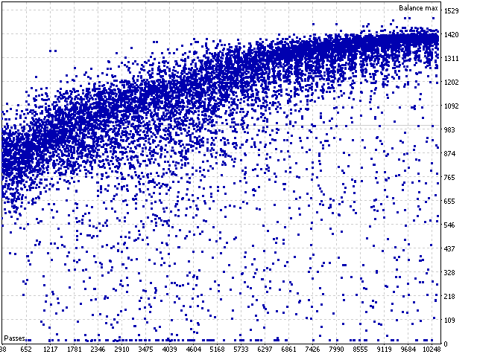Click pass number 9684 on the horizontal axis
The image size is (477, 357).
point(408,350)
